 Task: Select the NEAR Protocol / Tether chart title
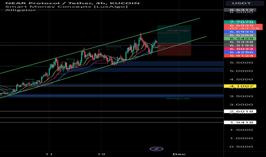(x=72, y=3)
